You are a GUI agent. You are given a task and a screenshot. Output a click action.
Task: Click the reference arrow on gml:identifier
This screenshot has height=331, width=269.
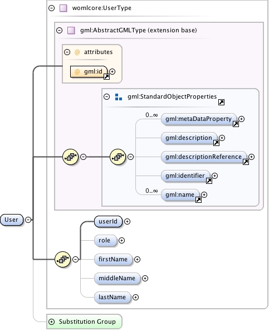[x=209, y=181]
